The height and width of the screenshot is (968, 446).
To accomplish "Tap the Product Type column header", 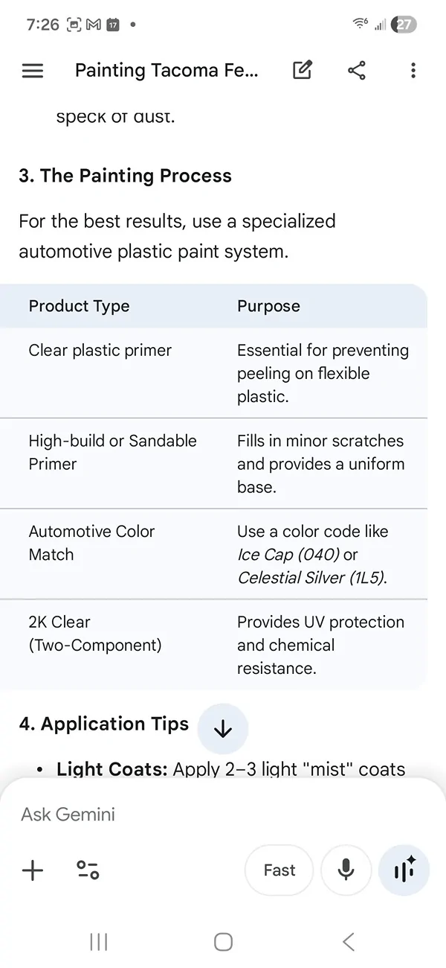I will tap(79, 306).
